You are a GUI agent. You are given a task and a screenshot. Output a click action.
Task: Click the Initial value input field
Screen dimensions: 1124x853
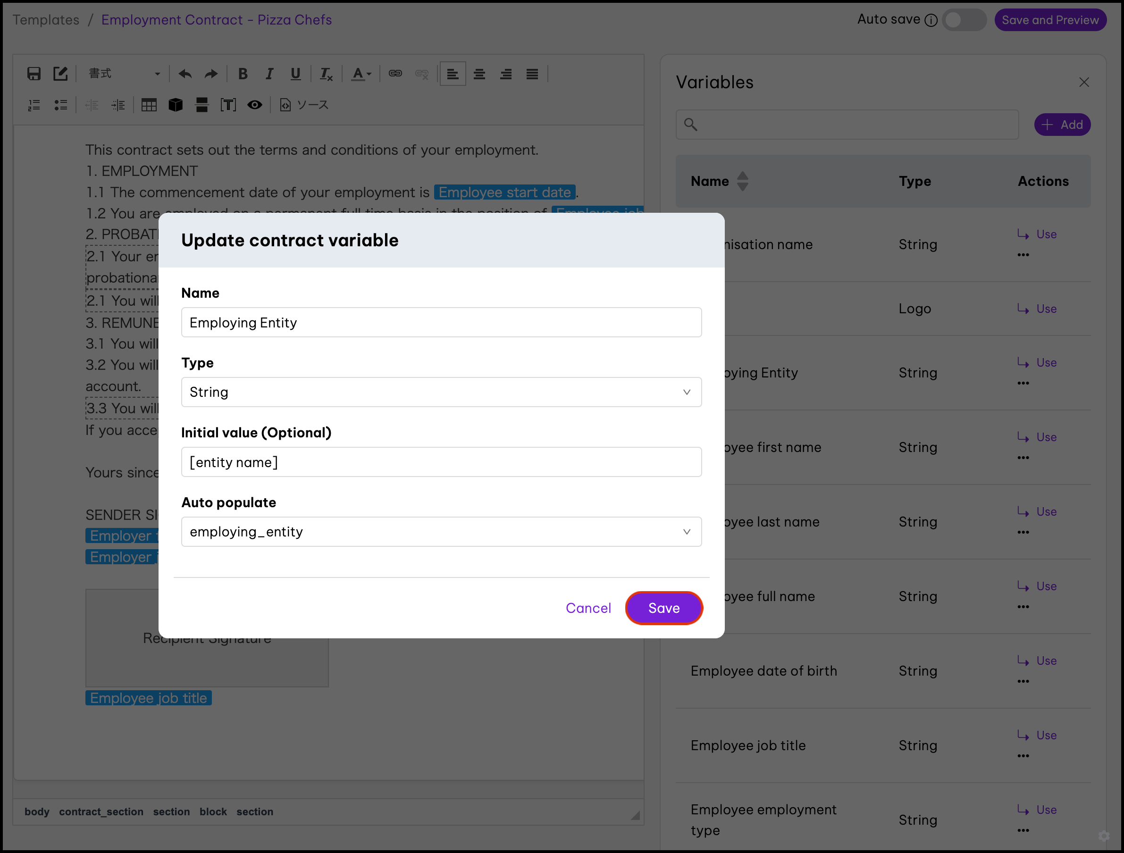click(x=441, y=462)
